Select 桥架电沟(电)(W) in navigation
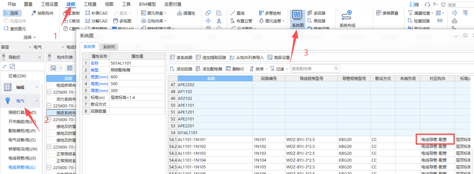Screen dimensions: 474x174 (x=23, y=149)
